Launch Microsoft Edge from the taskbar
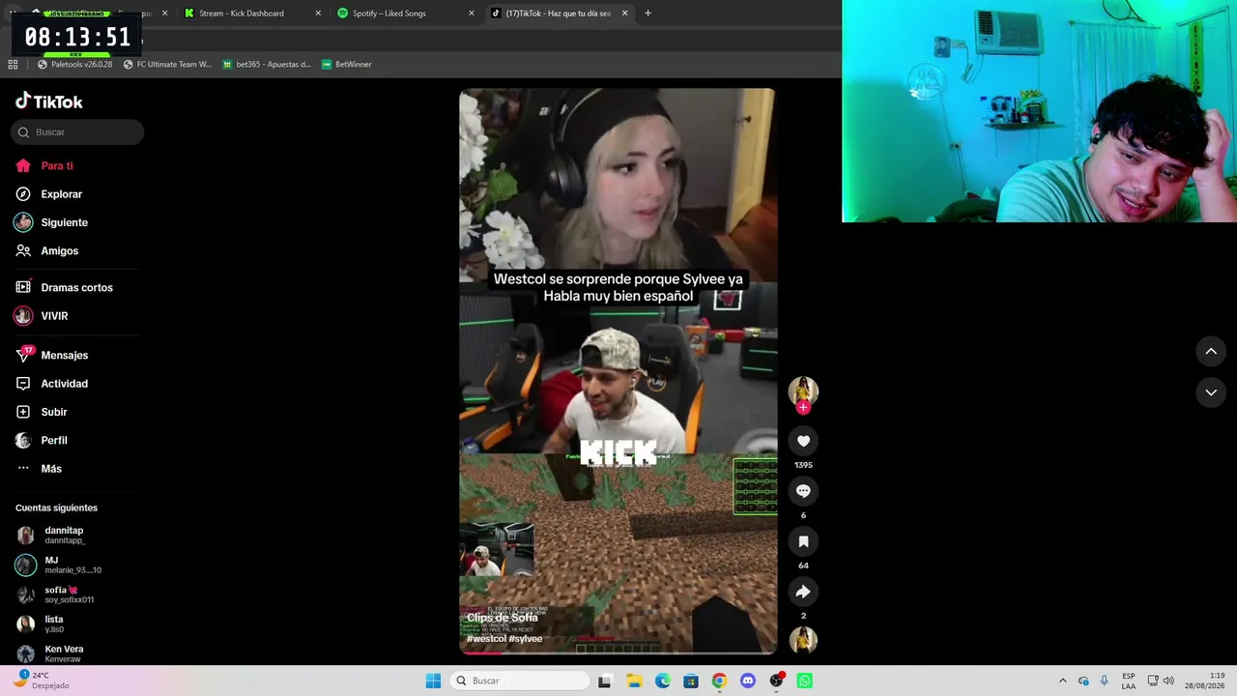Screen dimensions: 1237x696 [x=662, y=681]
